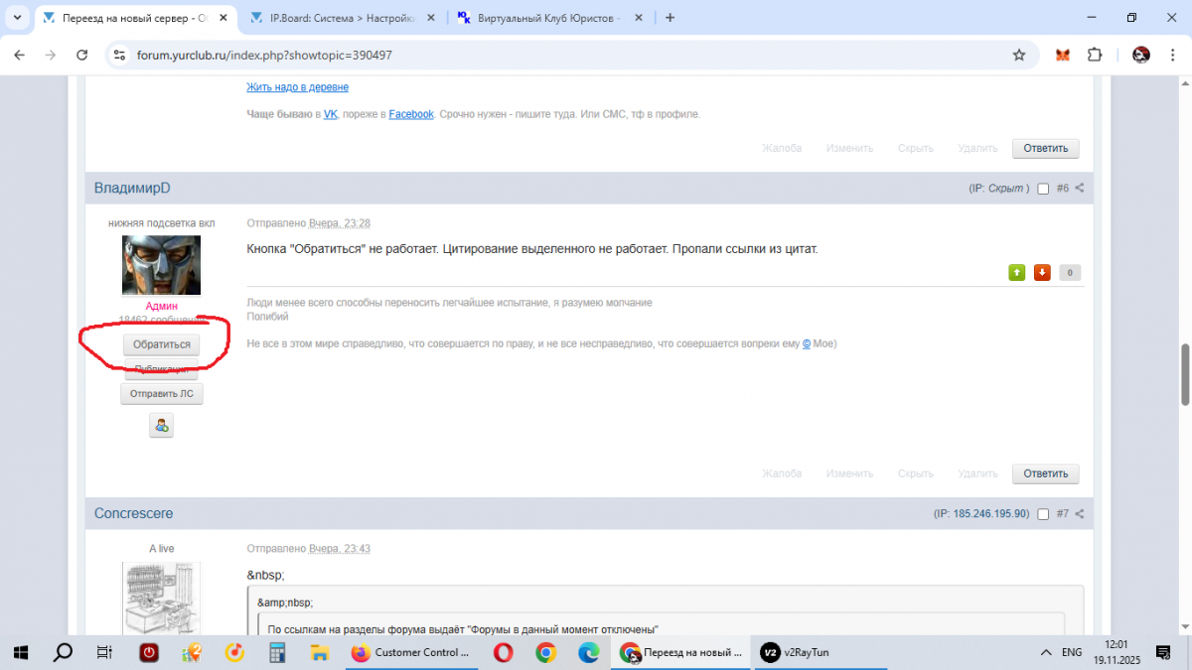
Task: Click the add-friend icon under Отправить ЛС
Action: click(x=161, y=426)
